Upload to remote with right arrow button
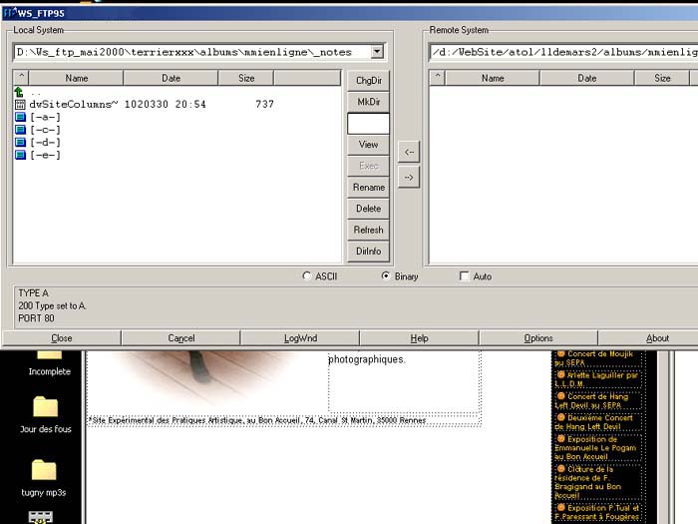The width and height of the screenshot is (698, 524). pyautogui.click(x=409, y=178)
